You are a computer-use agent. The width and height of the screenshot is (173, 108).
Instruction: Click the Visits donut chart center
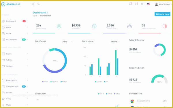[54, 60]
